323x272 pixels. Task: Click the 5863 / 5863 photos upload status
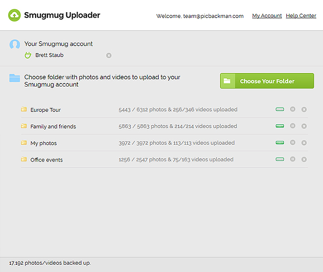point(178,126)
